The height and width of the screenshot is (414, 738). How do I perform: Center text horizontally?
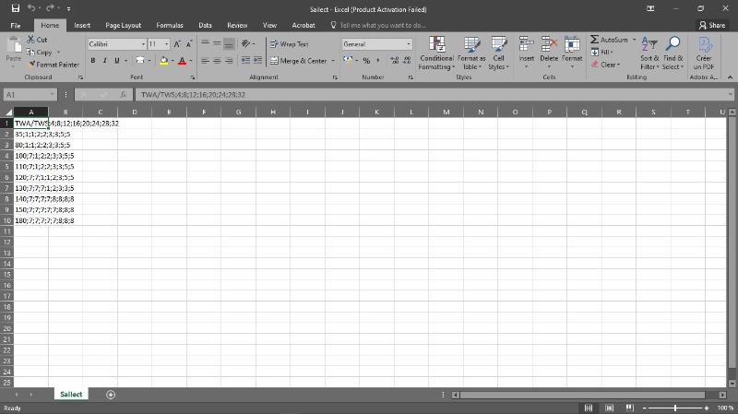click(x=217, y=61)
